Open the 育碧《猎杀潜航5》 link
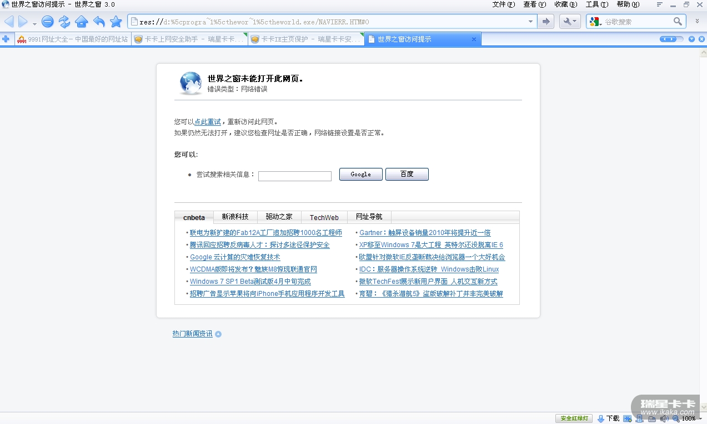This screenshot has width=707, height=424. (x=431, y=294)
